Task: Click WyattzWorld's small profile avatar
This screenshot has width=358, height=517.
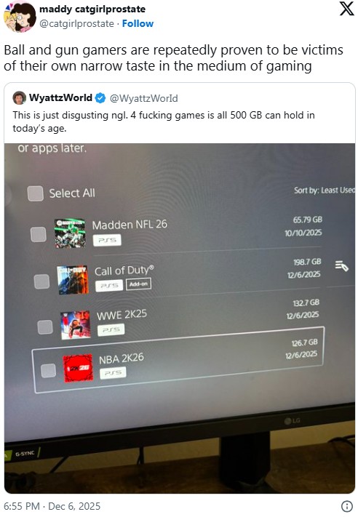Action: pyautogui.click(x=19, y=98)
